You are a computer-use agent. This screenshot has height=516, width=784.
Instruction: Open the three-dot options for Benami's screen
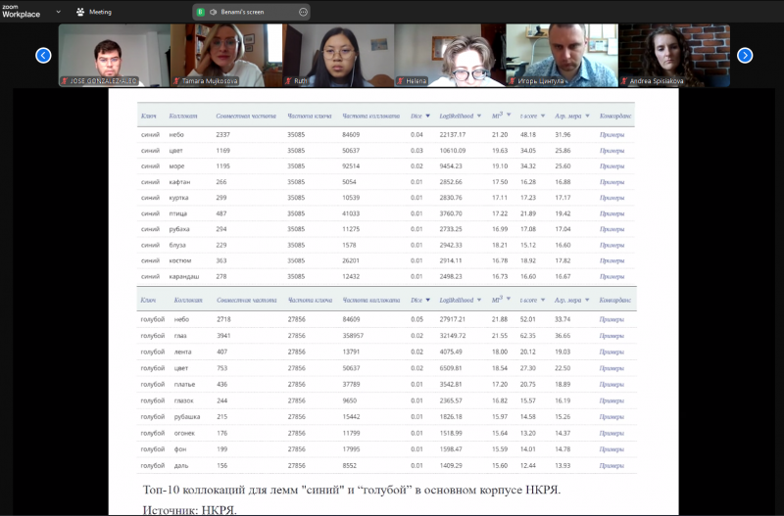pos(303,12)
